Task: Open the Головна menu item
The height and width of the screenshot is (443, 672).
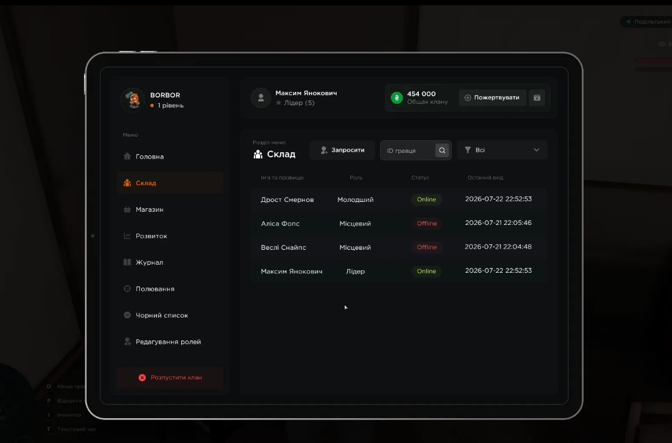Action: pyautogui.click(x=170, y=157)
